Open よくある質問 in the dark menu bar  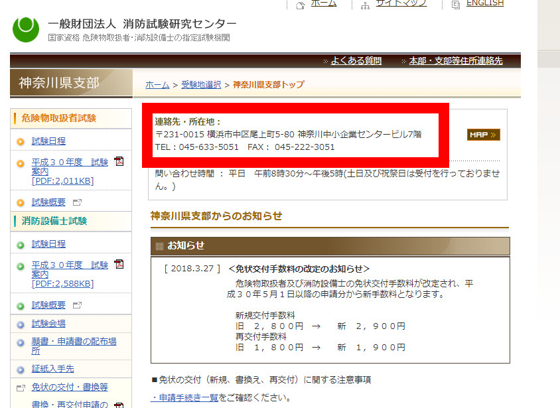356,61
